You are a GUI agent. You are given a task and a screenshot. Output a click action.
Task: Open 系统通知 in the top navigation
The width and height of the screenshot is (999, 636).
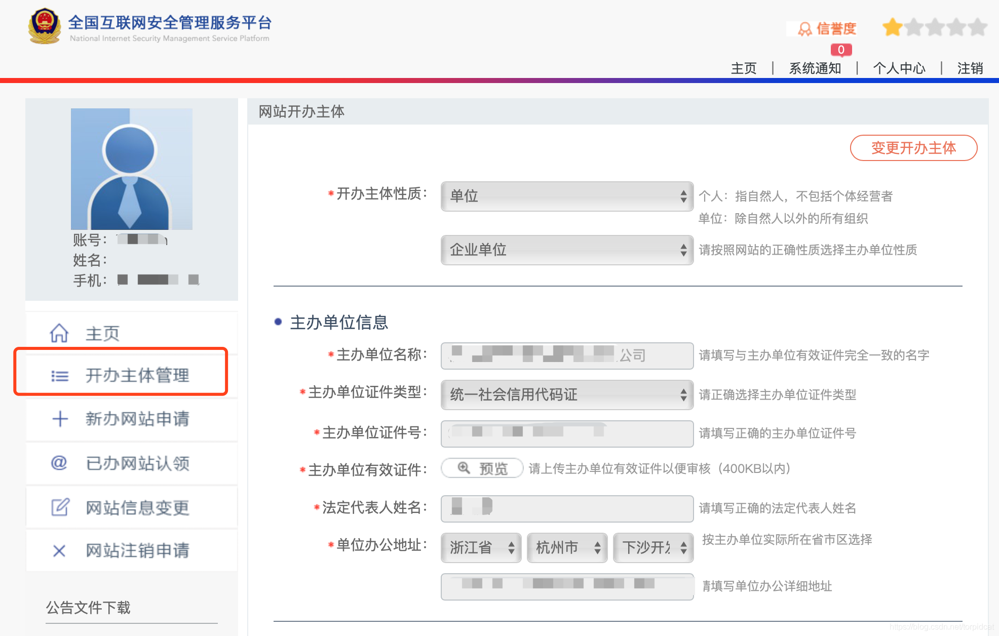[x=815, y=68]
